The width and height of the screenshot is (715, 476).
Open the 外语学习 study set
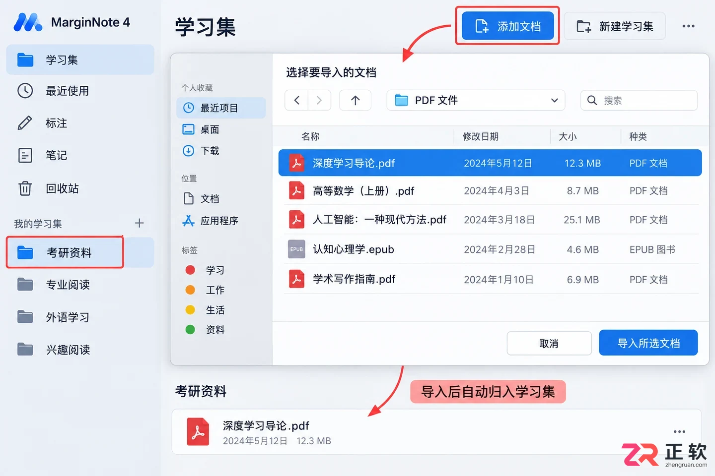point(80,317)
